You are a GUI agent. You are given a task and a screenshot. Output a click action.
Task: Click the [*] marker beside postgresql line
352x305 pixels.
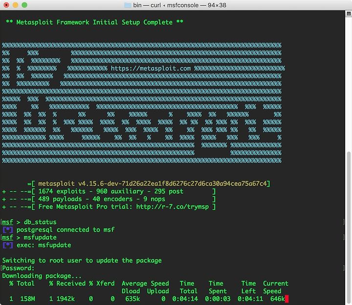(x=8, y=230)
